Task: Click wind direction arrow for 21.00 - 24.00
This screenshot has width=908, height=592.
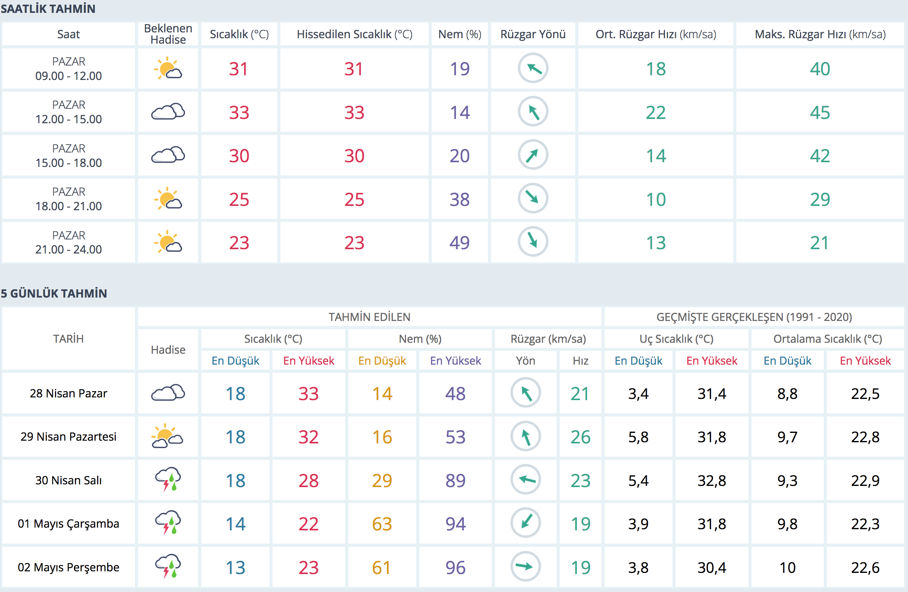Action: [533, 242]
